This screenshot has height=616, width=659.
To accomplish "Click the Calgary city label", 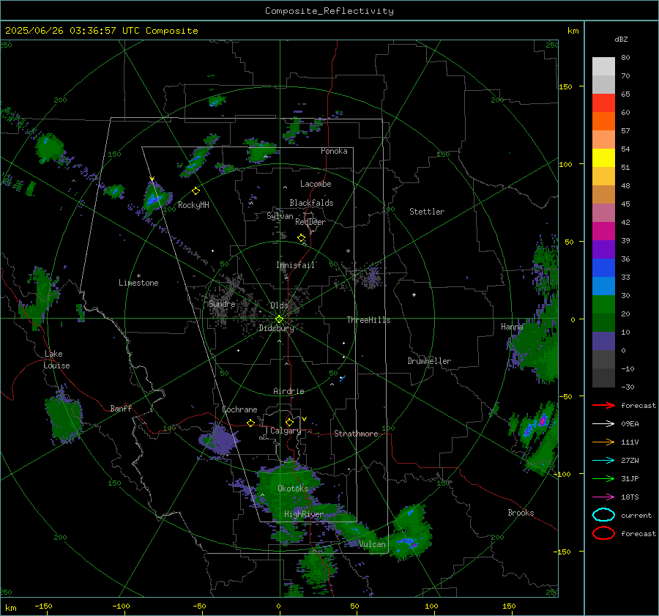I will pyautogui.click(x=286, y=431).
